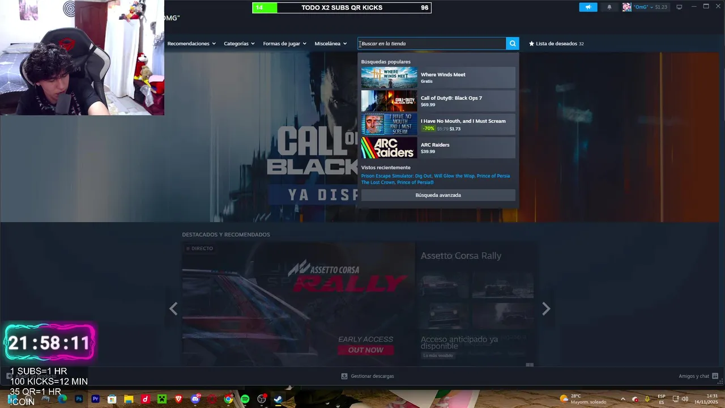The height and width of the screenshot is (408, 725).
Task: Go to previous featured carousel item
Action: click(x=173, y=309)
